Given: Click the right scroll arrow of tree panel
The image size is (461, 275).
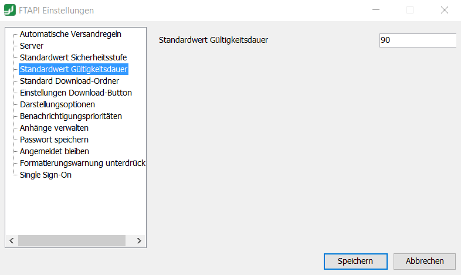Looking at the screenshot, I should point(139,240).
